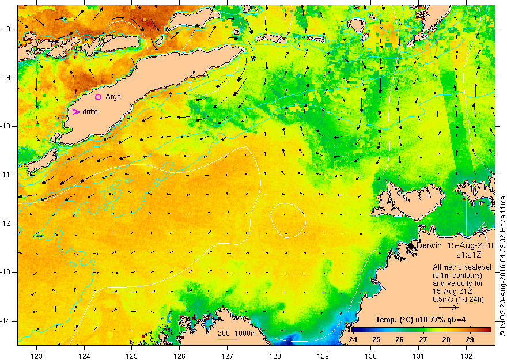Click the cyan depth contour legend line
Image resolution: width=507 pixels, height=363 pixels.
[x=228, y=339]
